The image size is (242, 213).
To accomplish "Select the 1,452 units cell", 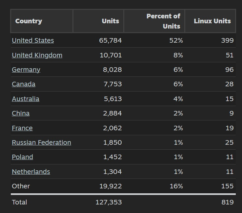I will (112, 157).
